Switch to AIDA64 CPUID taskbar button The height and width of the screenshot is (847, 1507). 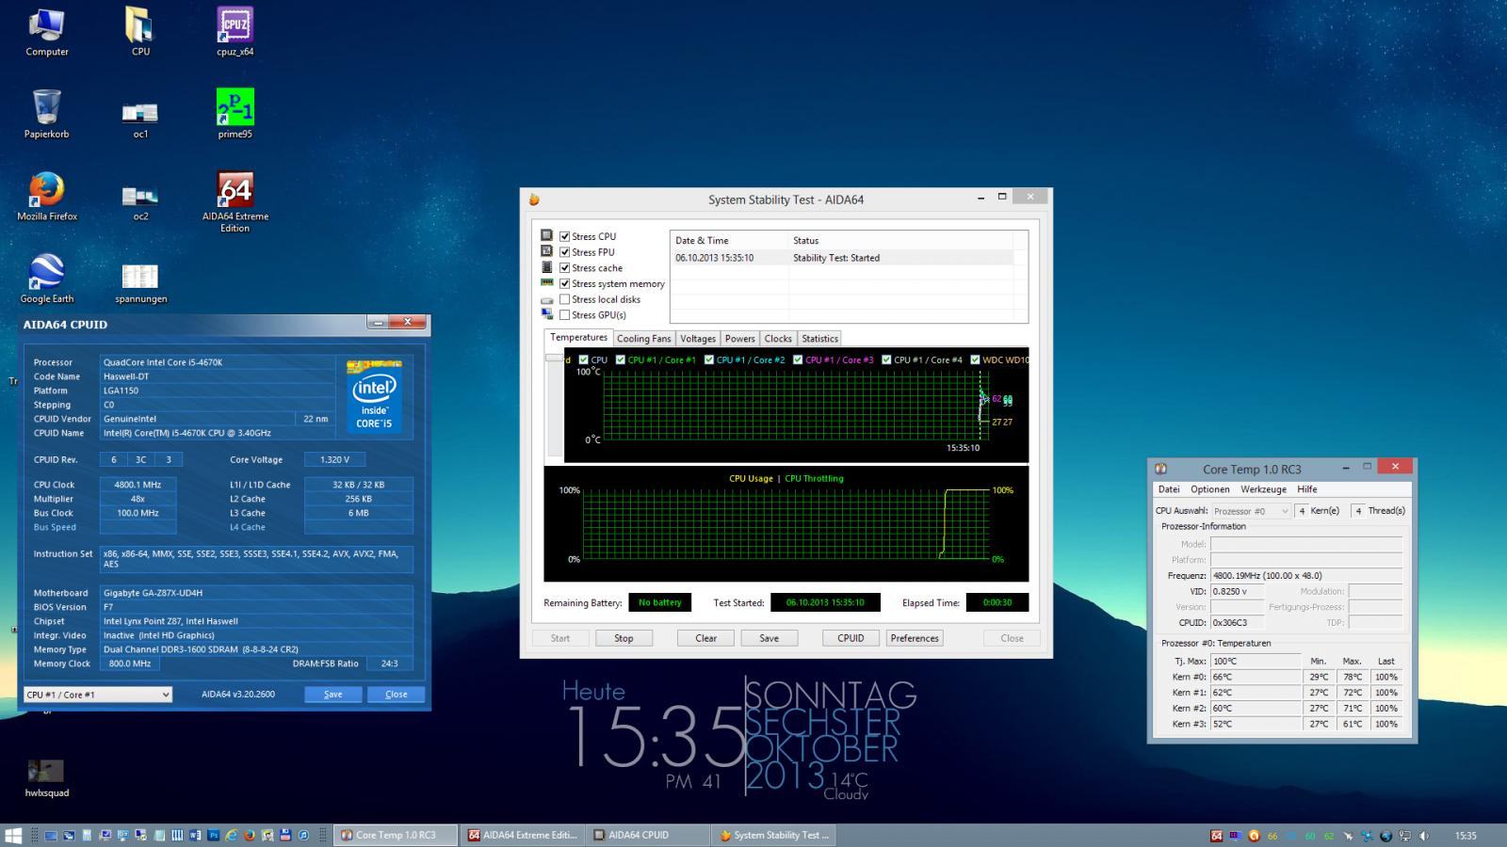[649, 835]
